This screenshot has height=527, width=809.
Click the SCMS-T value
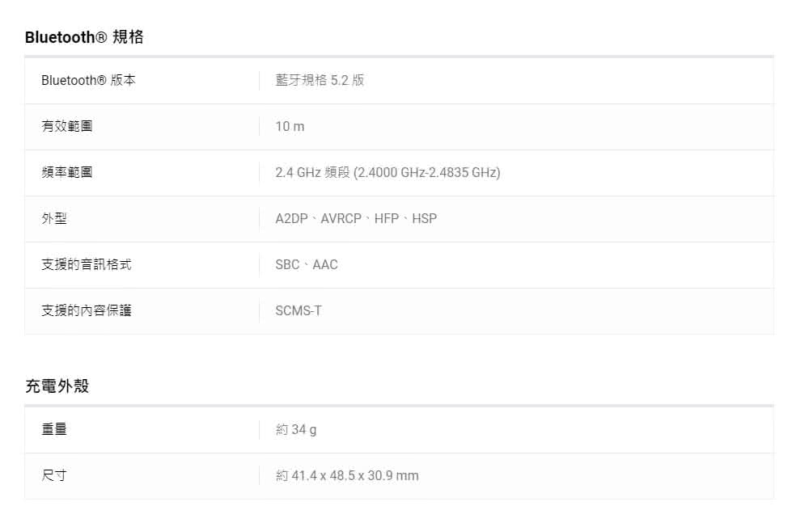click(299, 311)
